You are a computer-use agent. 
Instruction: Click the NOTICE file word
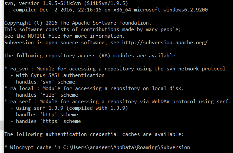[x=37, y=36]
